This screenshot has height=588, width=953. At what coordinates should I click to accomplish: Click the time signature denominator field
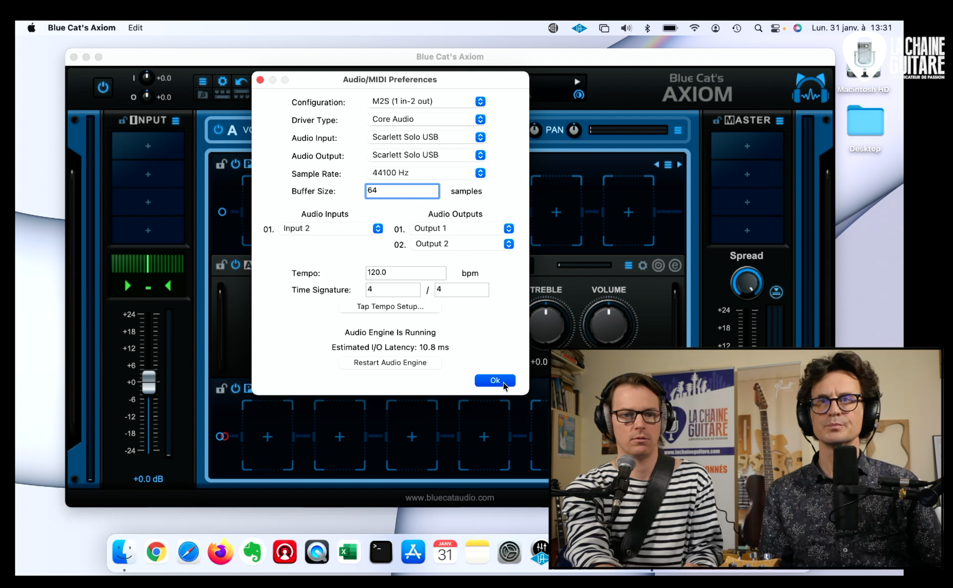point(461,290)
